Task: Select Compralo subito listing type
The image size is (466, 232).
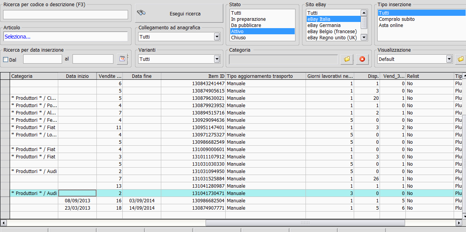Action: [422, 19]
